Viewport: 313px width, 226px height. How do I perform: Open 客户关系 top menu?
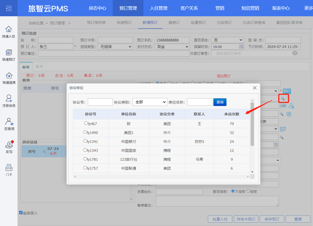189,8
